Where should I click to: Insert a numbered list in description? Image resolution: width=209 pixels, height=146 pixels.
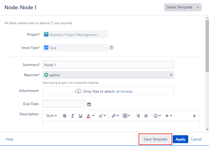tap(146, 116)
